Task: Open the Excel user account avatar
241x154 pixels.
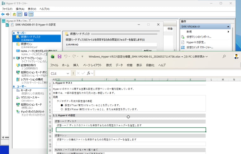Action: pyautogui.click(x=236, y=56)
